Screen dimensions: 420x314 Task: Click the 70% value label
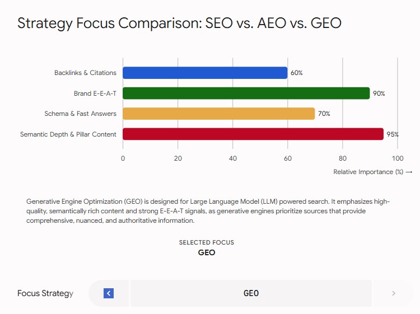[x=324, y=114]
